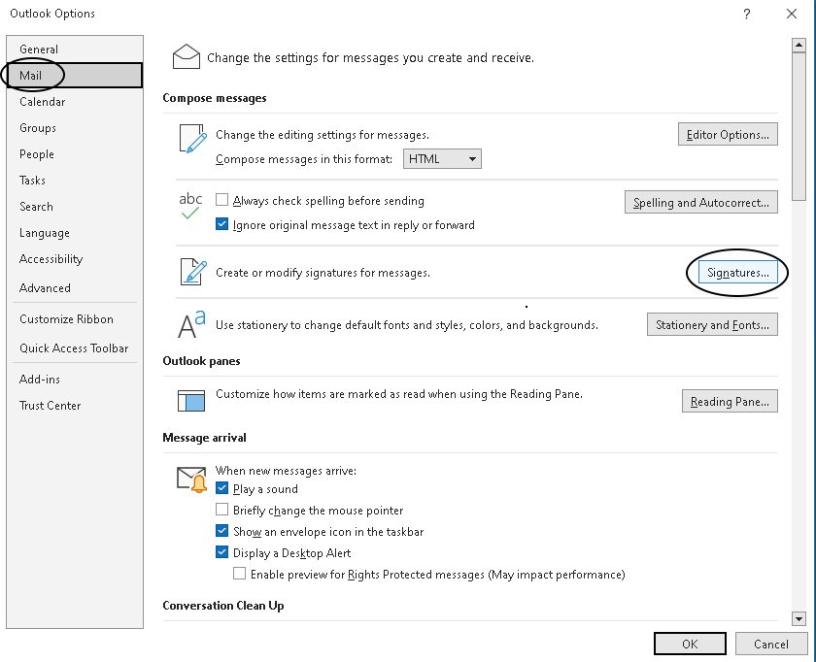The height and width of the screenshot is (662, 816).
Task: Click the Reading Pane layout icon
Action: (191, 401)
